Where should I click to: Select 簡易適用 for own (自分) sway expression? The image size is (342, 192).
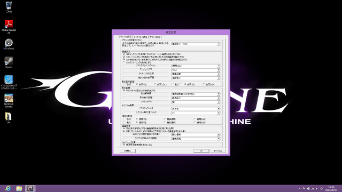170,119
